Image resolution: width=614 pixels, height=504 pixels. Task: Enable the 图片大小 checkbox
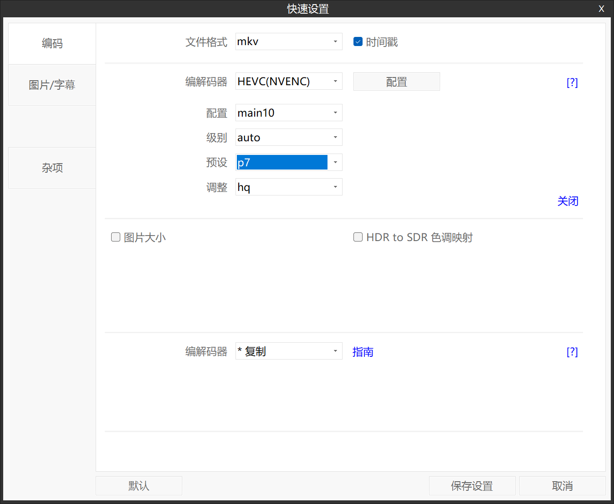point(116,237)
